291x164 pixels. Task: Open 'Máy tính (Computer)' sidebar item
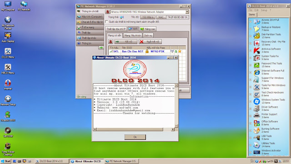[x=90, y=17]
